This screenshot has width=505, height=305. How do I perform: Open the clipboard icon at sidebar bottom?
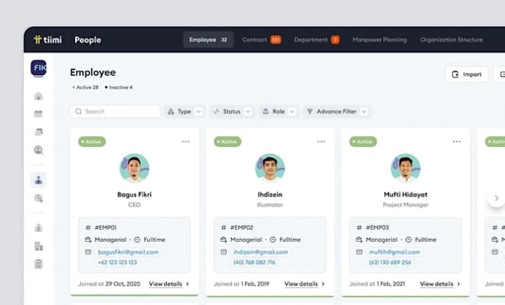tap(39, 264)
